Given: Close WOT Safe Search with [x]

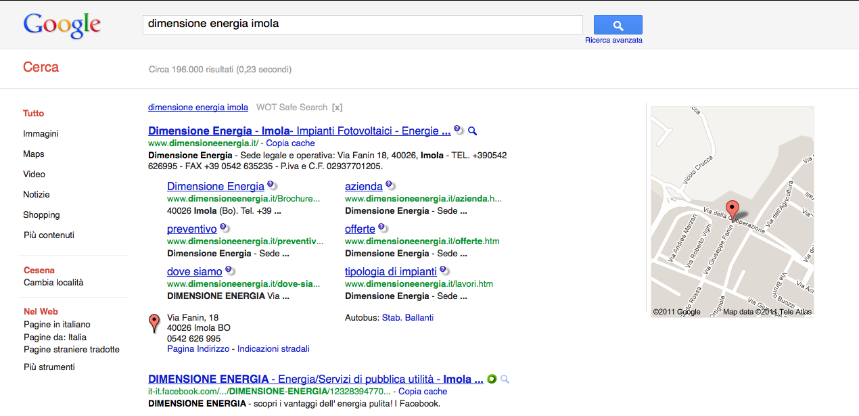Looking at the screenshot, I should [x=337, y=107].
